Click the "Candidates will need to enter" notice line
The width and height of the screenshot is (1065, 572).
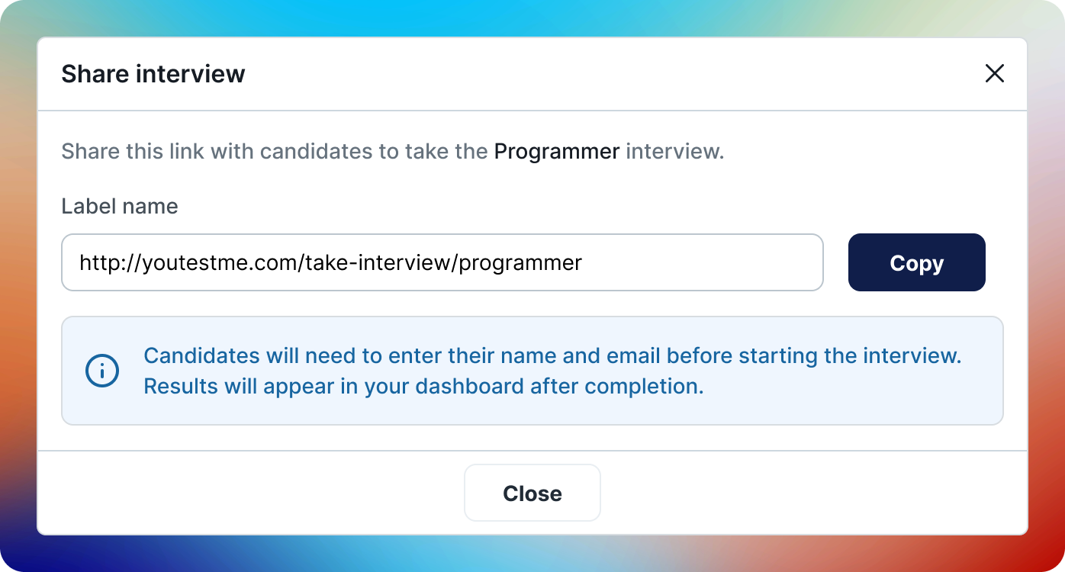click(x=552, y=355)
